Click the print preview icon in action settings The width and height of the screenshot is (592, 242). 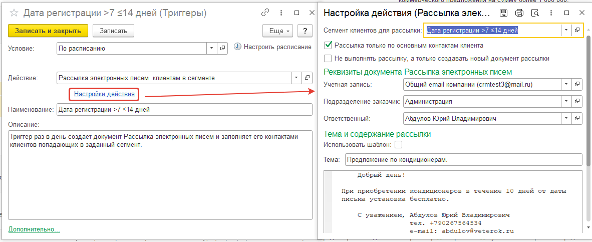coord(535,13)
